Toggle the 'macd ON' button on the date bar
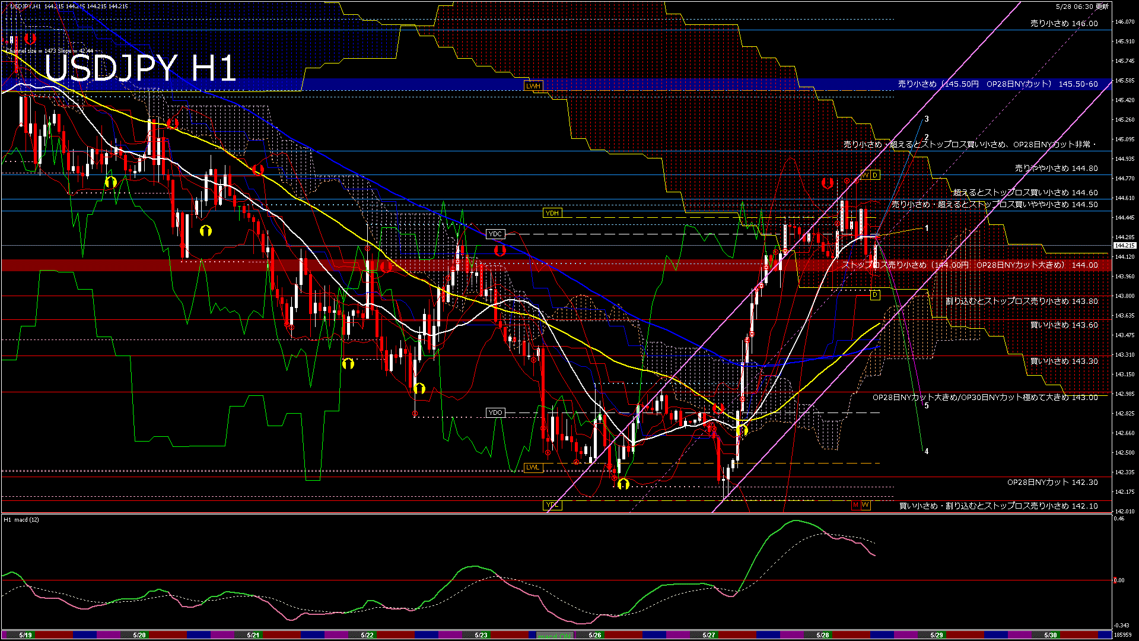This screenshot has height=641, width=1139. tap(555, 636)
